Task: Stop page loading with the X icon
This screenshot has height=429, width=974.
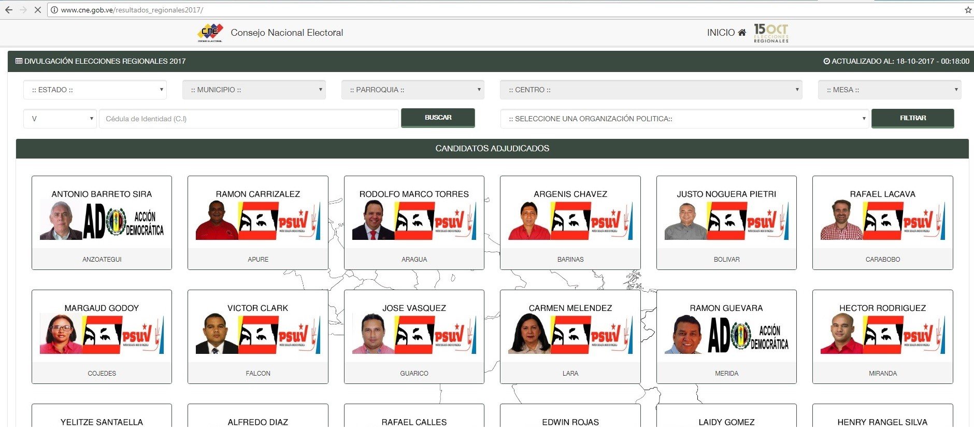Action: click(37, 10)
